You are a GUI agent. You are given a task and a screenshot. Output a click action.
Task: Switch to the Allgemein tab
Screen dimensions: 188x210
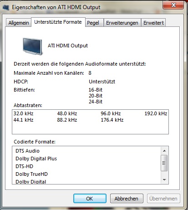(19, 23)
